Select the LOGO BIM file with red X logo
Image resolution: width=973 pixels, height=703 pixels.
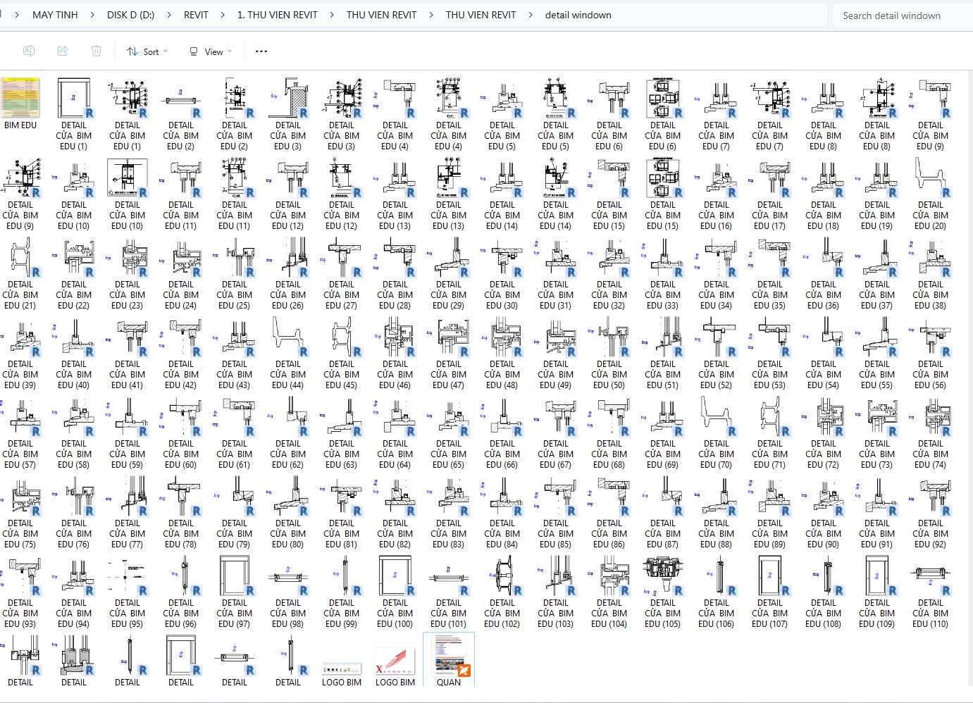(x=395, y=661)
